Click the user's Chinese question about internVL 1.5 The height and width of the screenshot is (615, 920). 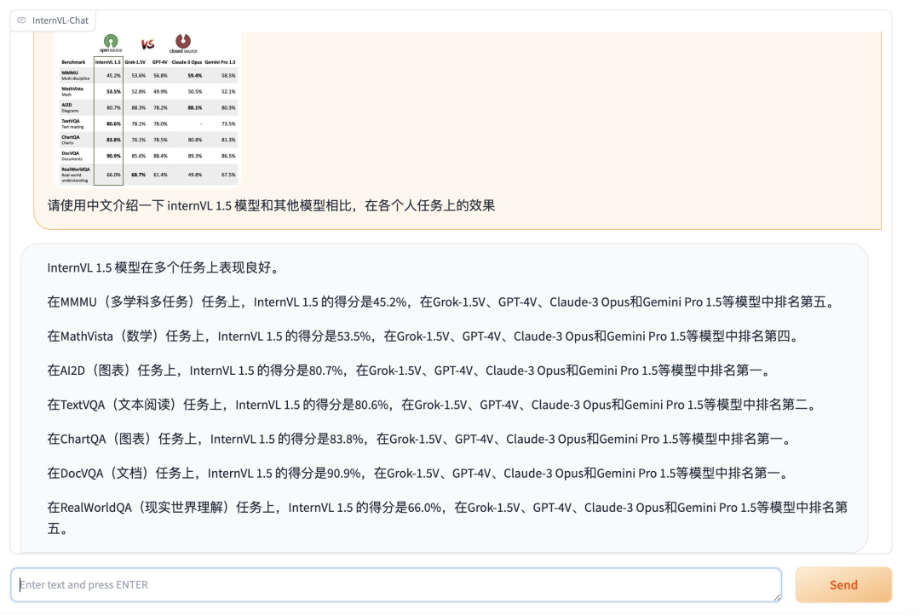click(271, 205)
